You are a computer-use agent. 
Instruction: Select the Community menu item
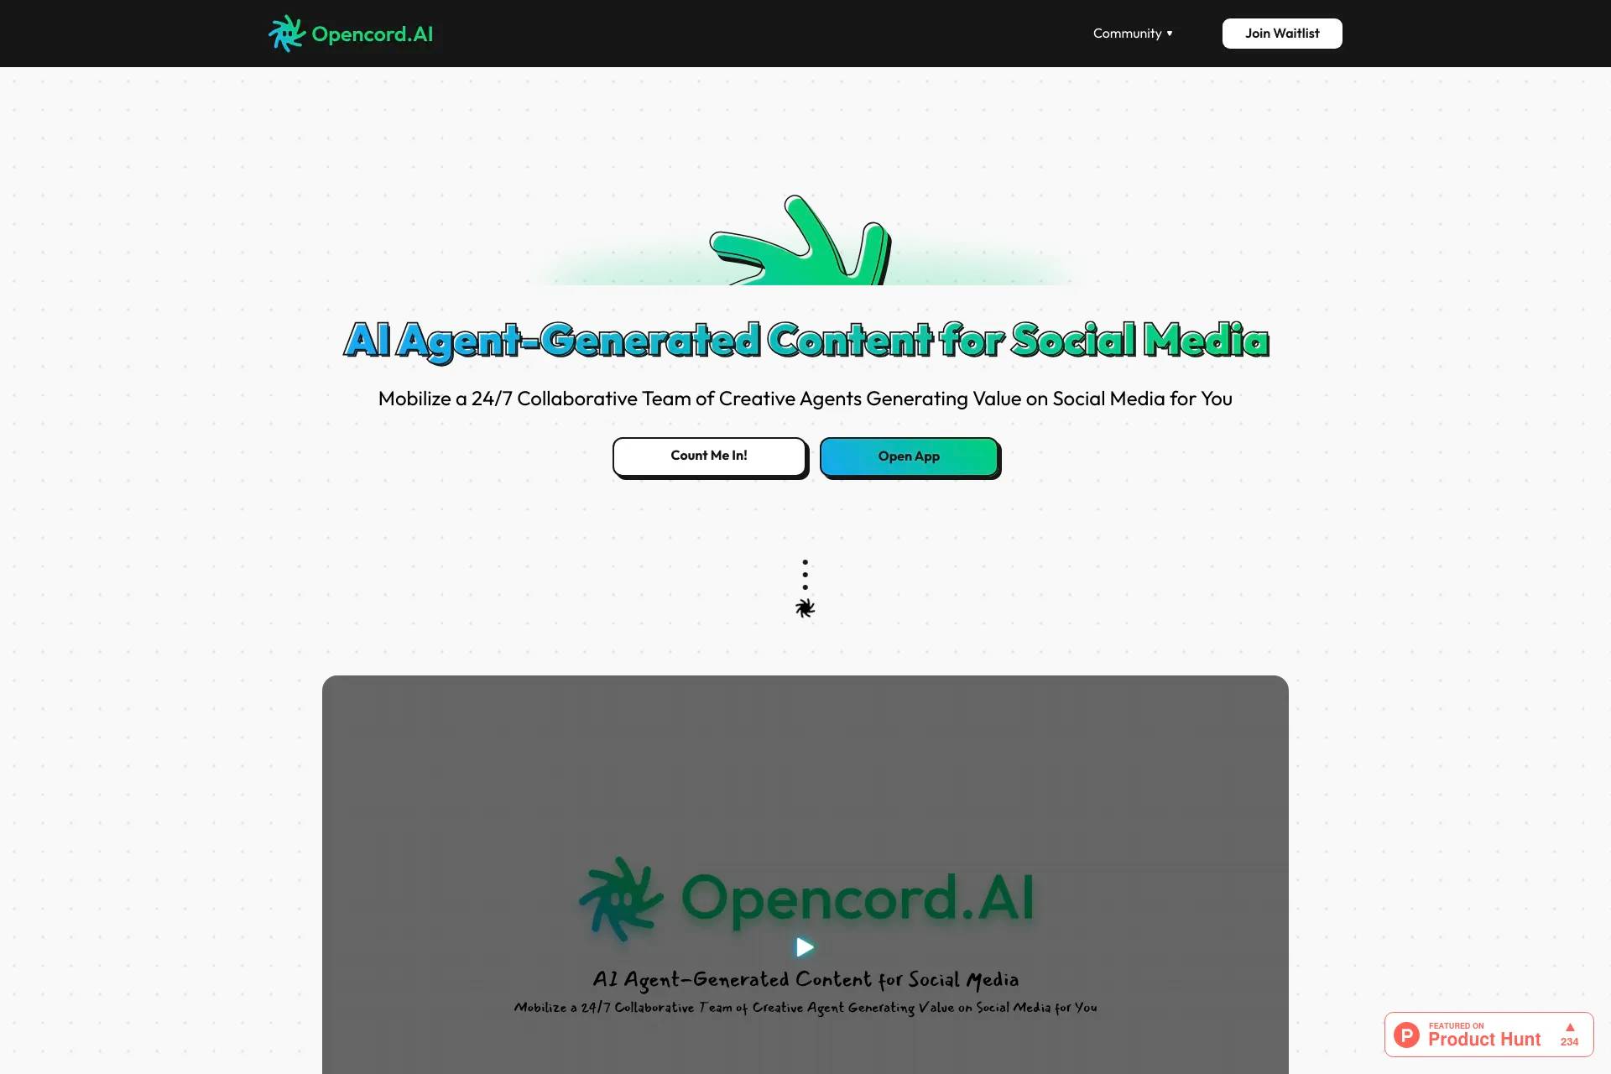[x=1132, y=33]
